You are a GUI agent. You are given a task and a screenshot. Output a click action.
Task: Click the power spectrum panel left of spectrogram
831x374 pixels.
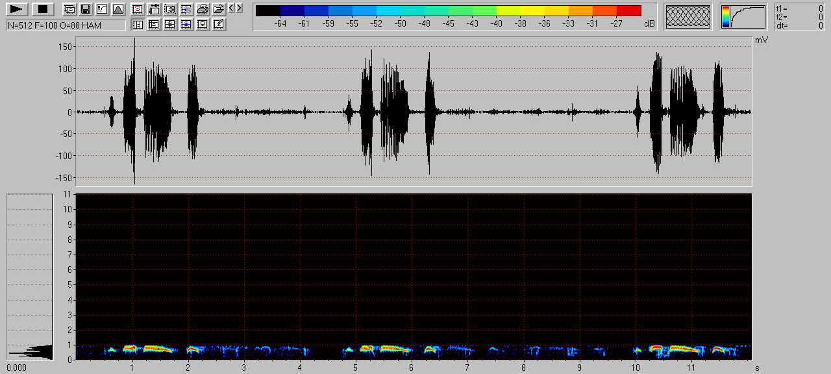coord(30,276)
